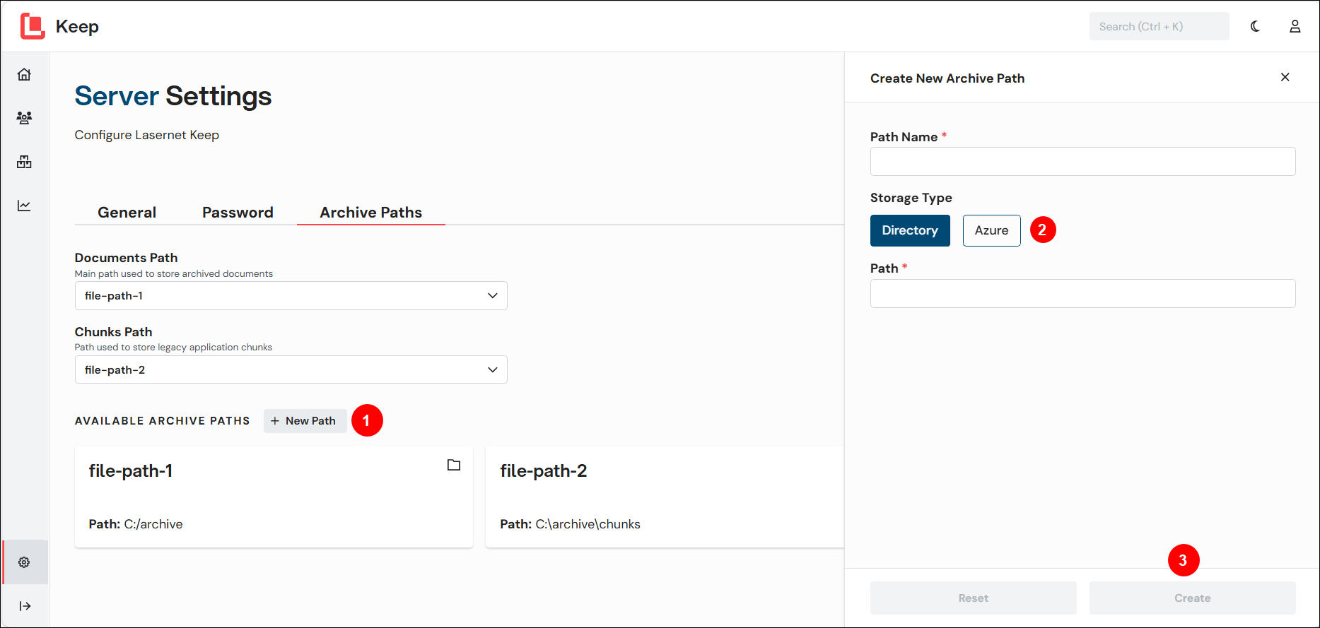Image resolution: width=1320 pixels, height=628 pixels.
Task: Open the settings gear icon in the sidebar
Action: pyautogui.click(x=24, y=562)
